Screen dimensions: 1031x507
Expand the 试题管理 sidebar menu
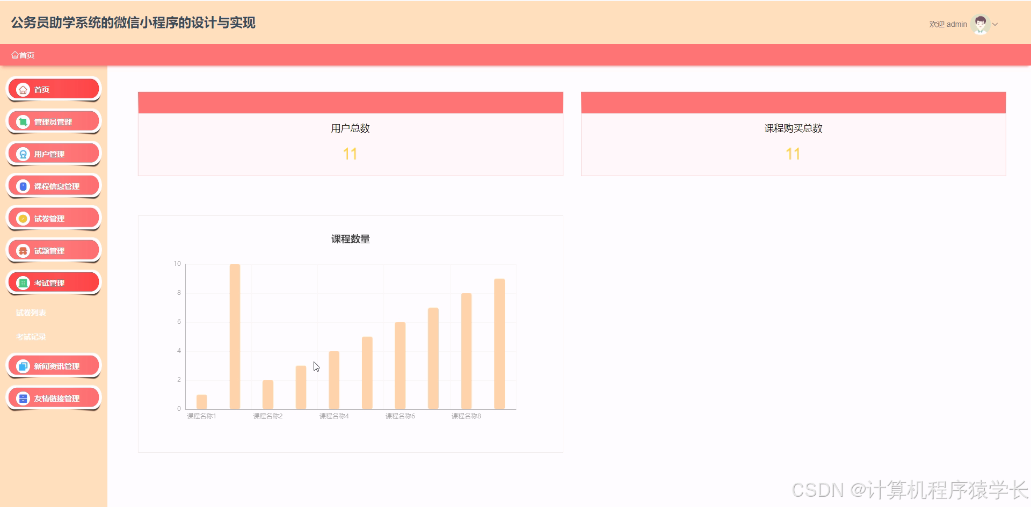point(54,250)
